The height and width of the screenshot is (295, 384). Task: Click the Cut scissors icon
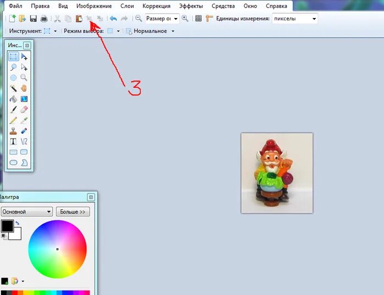tap(57, 19)
